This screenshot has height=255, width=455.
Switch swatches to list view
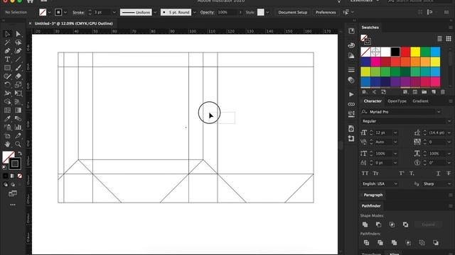pyautogui.click(x=439, y=38)
